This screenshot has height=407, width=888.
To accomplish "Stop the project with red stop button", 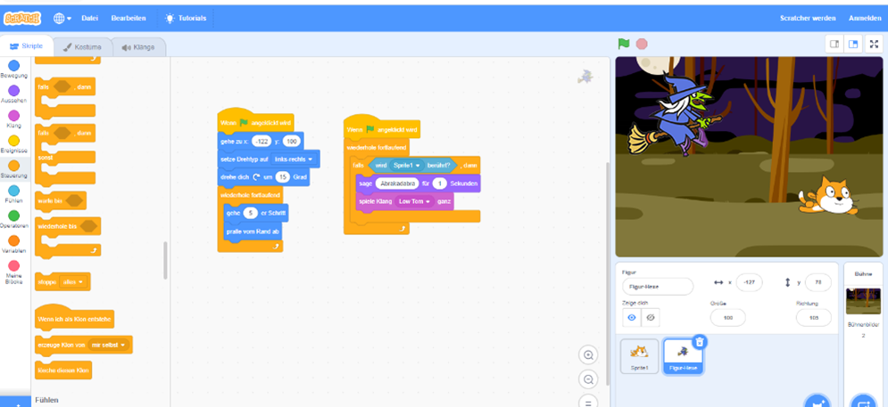I will (x=641, y=44).
